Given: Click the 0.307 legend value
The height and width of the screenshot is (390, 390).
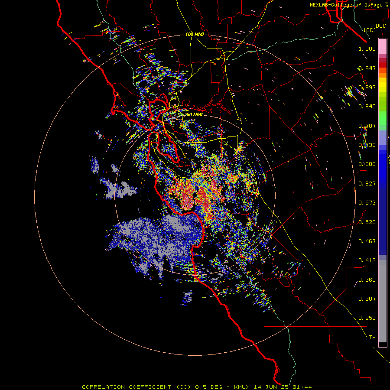Looking at the screenshot, I should (x=367, y=299).
